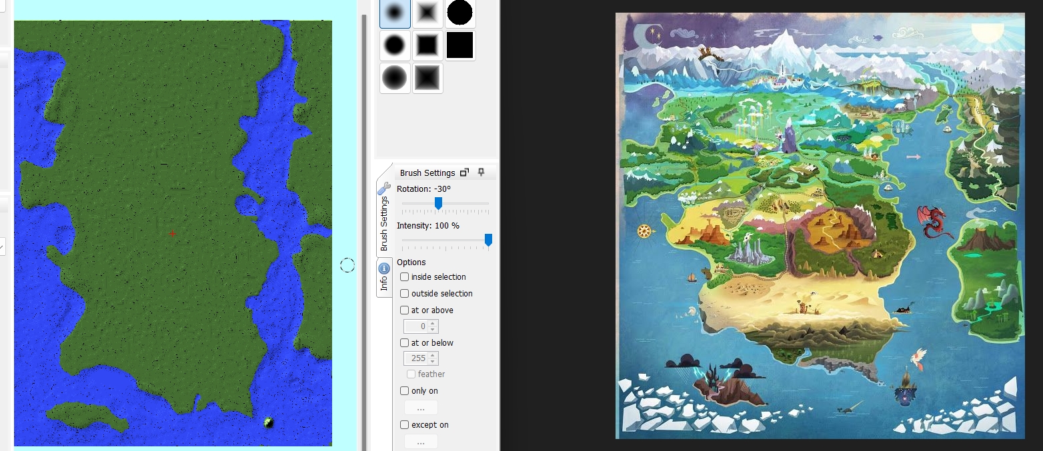Enable the inside selection option
This screenshot has width=1043, height=451.
pos(404,276)
